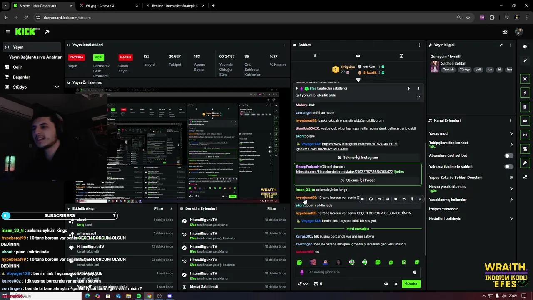Click the pencil icon in right sidebar
533x300 pixels.
(x=525, y=61)
